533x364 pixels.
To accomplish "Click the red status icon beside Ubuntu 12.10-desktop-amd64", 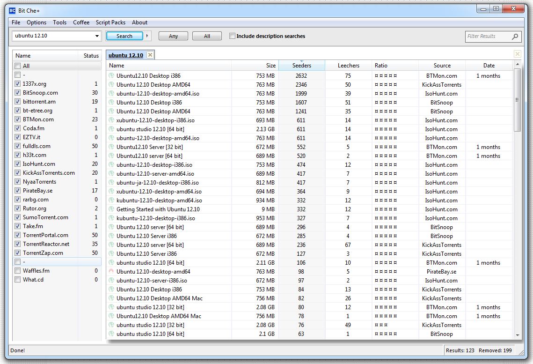I will [111, 272].
